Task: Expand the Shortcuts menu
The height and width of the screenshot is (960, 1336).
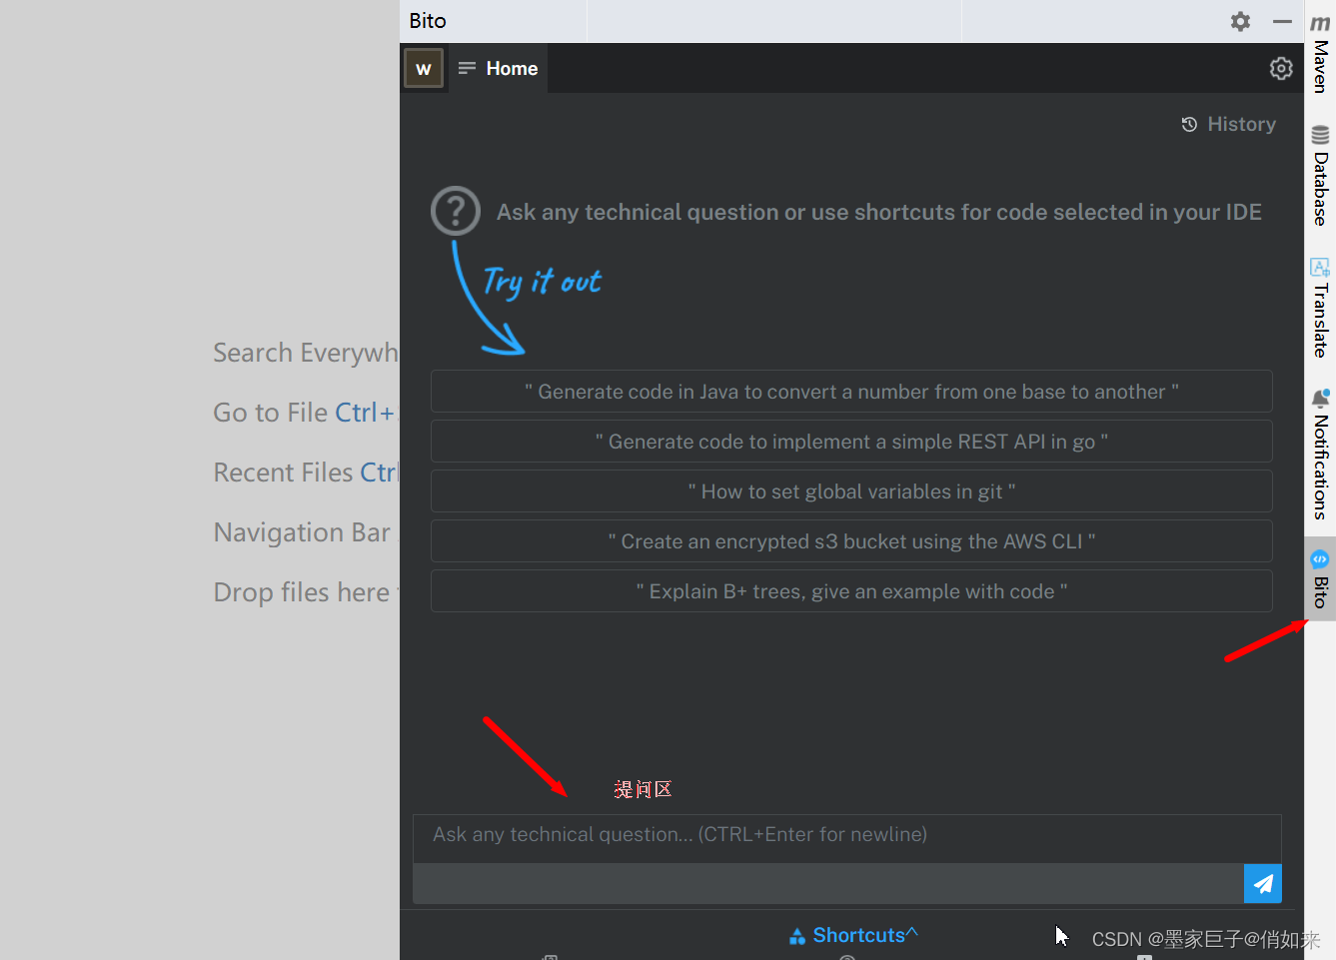Action: tap(853, 935)
